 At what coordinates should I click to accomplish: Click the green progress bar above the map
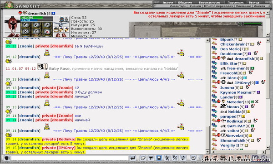253,24
